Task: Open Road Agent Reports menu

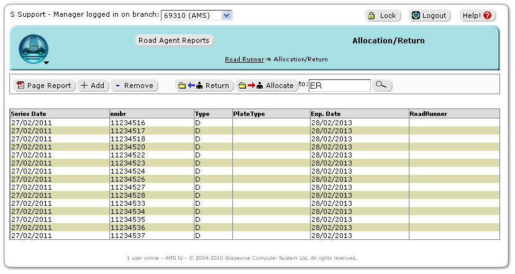Action: point(174,40)
